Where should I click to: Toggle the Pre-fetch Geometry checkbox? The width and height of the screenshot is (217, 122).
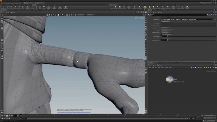tap(161, 38)
